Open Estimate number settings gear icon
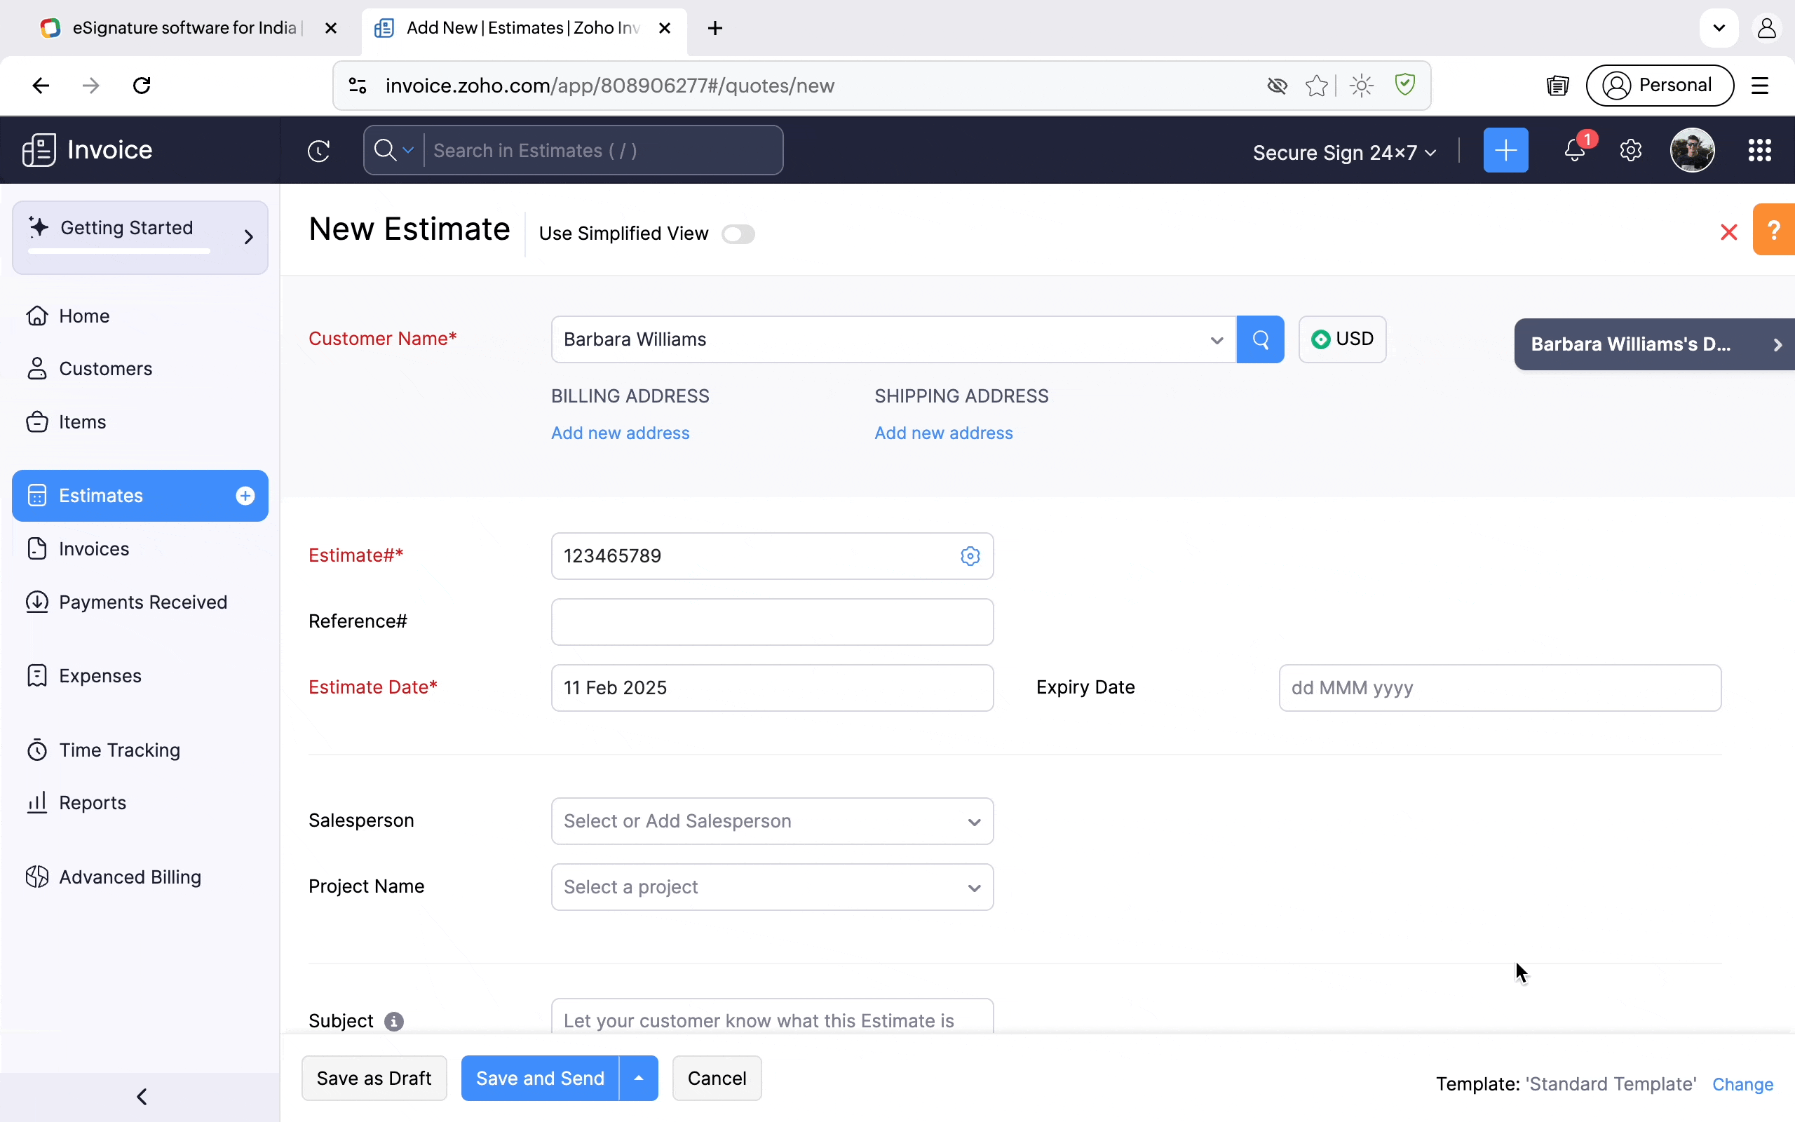 970,556
